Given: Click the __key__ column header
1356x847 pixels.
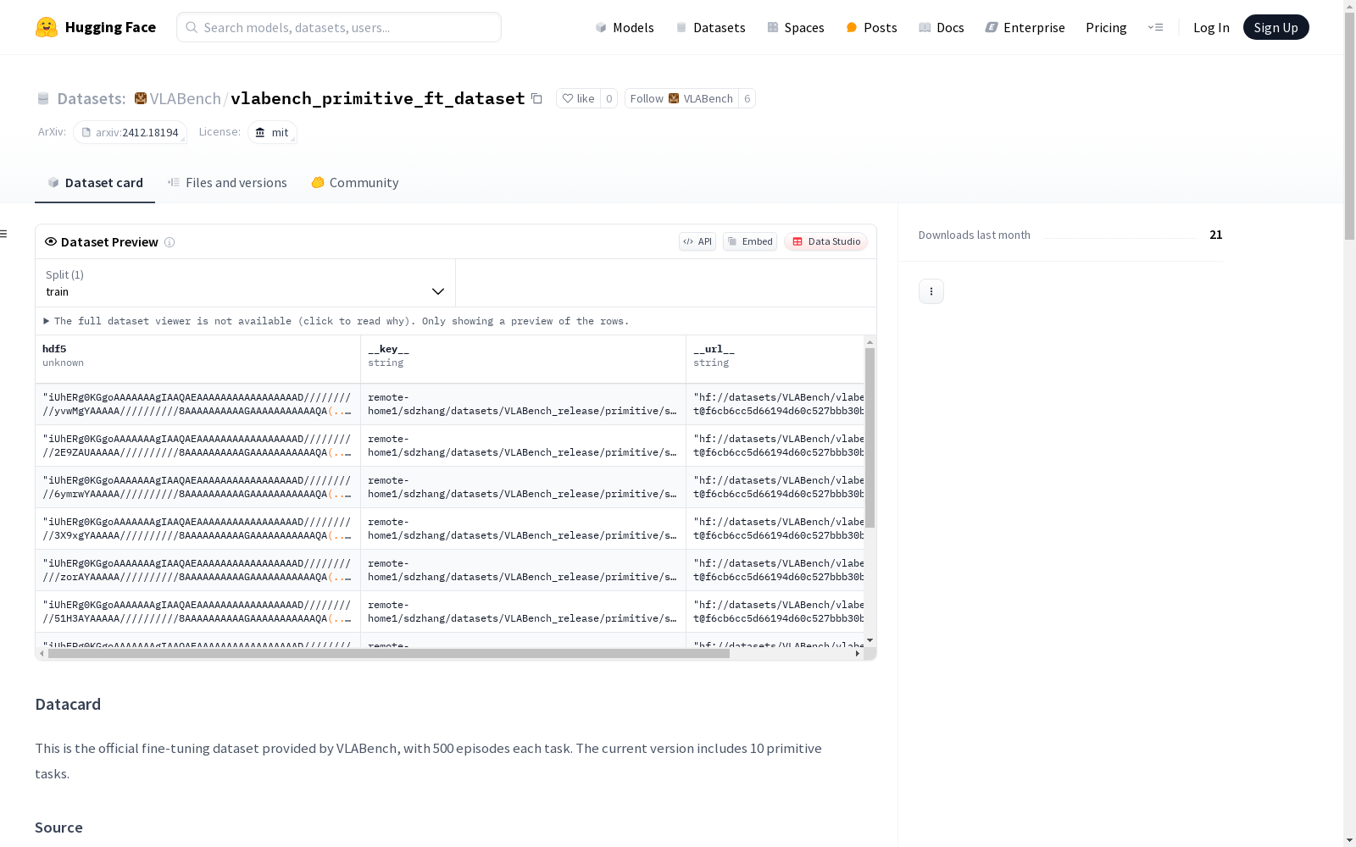Looking at the screenshot, I should [523, 359].
